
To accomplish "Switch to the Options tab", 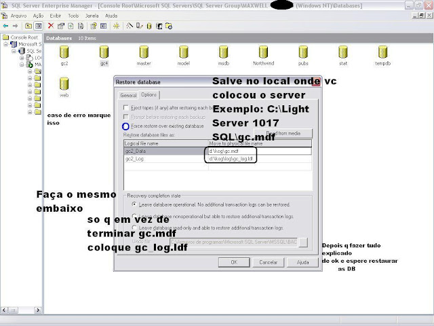I will click(x=149, y=95).
